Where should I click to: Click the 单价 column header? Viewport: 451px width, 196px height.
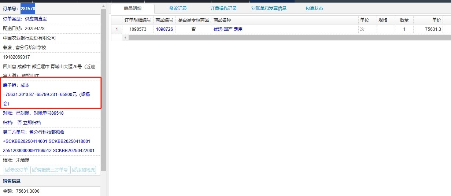(428, 20)
